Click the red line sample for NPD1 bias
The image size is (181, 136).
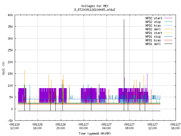[x=169, y=40]
